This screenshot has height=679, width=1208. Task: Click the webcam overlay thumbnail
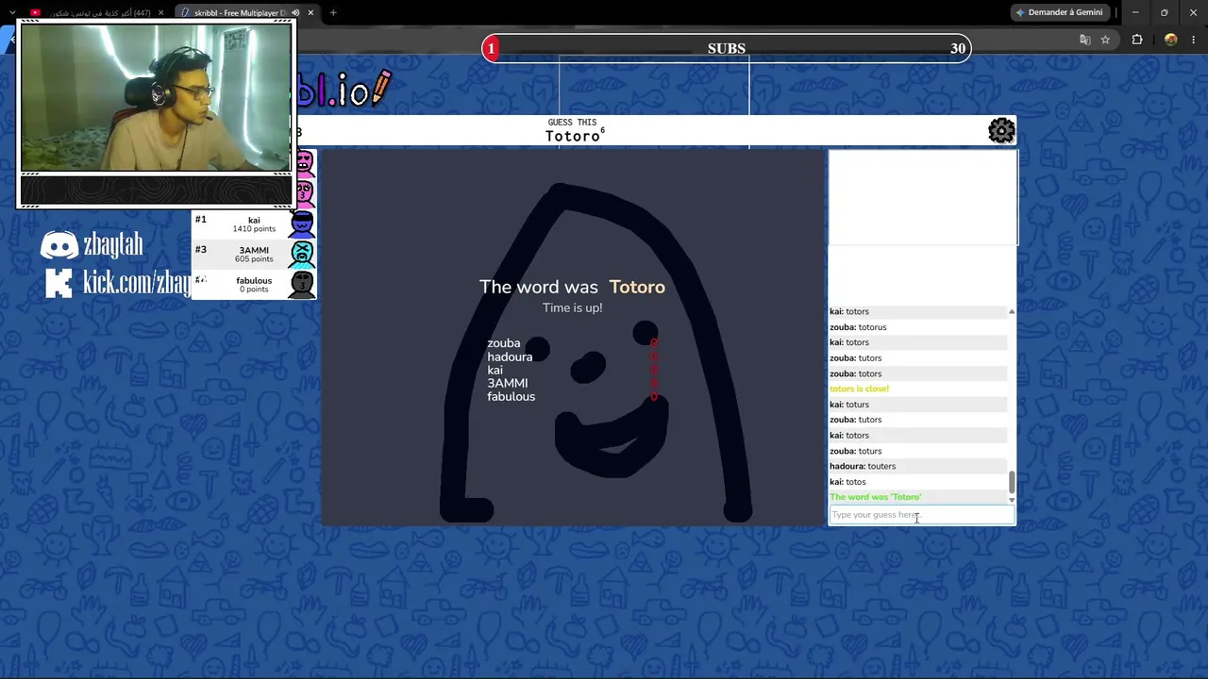pos(156,98)
